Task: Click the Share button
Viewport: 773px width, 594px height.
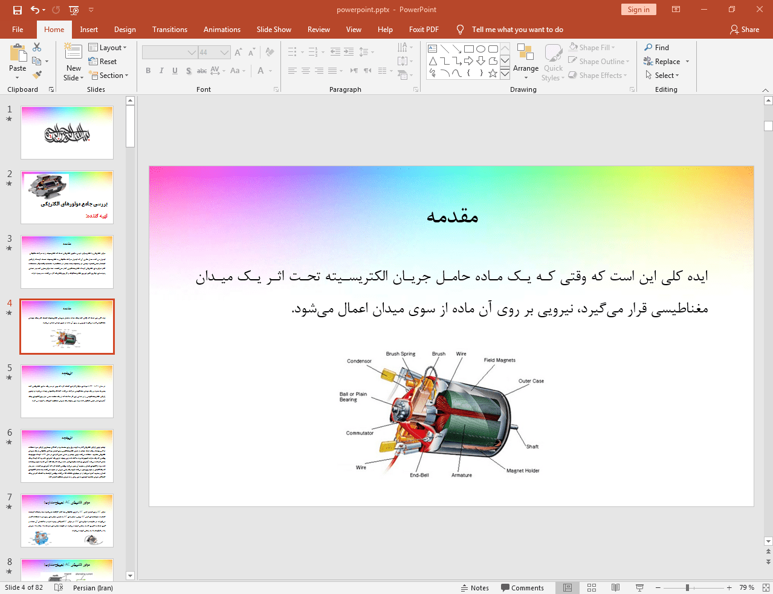Action: pos(745,30)
